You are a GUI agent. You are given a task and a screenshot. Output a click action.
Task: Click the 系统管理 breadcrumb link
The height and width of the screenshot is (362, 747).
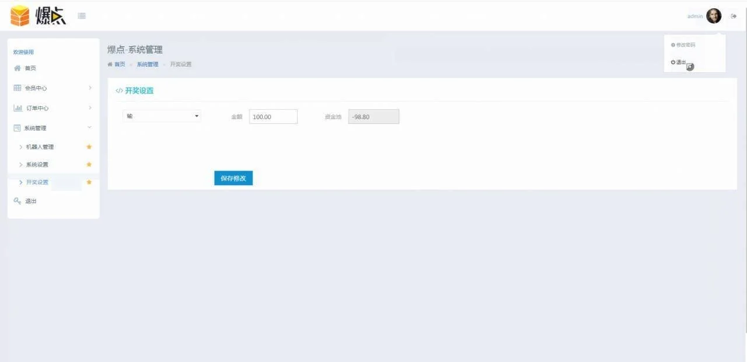click(147, 64)
